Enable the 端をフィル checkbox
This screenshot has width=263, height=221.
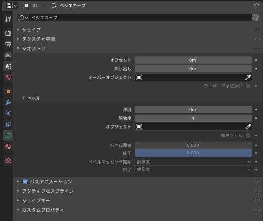pyautogui.click(x=248, y=135)
